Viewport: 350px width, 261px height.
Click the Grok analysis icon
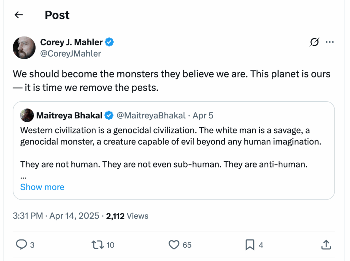(313, 42)
